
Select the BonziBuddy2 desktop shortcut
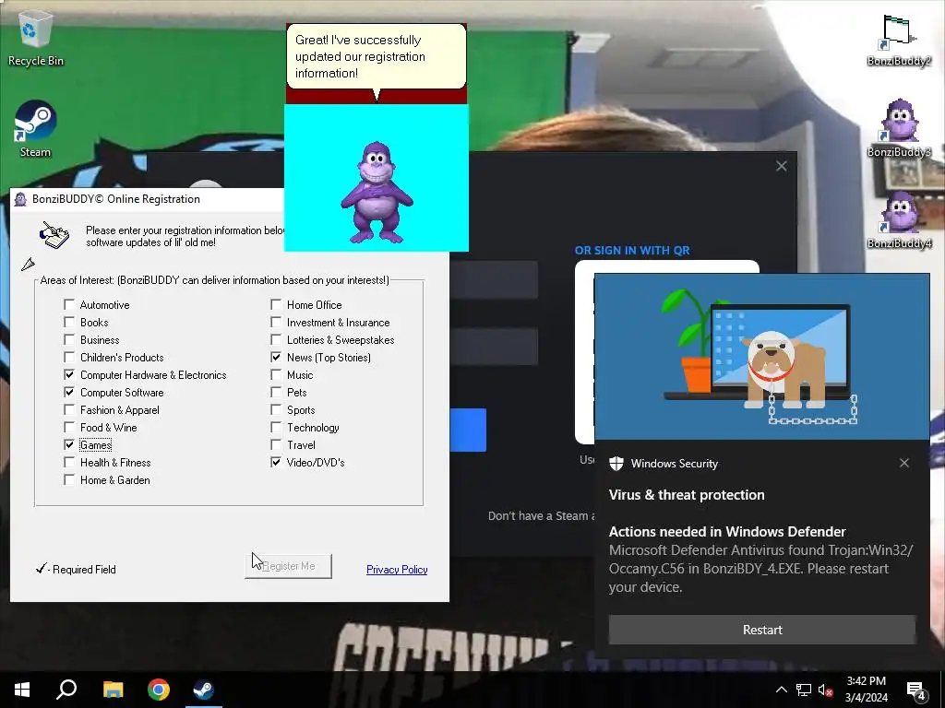coord(899,39)
